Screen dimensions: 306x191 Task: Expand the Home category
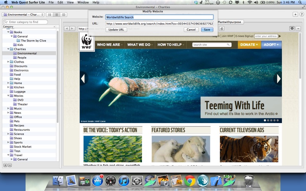[8, 83]
